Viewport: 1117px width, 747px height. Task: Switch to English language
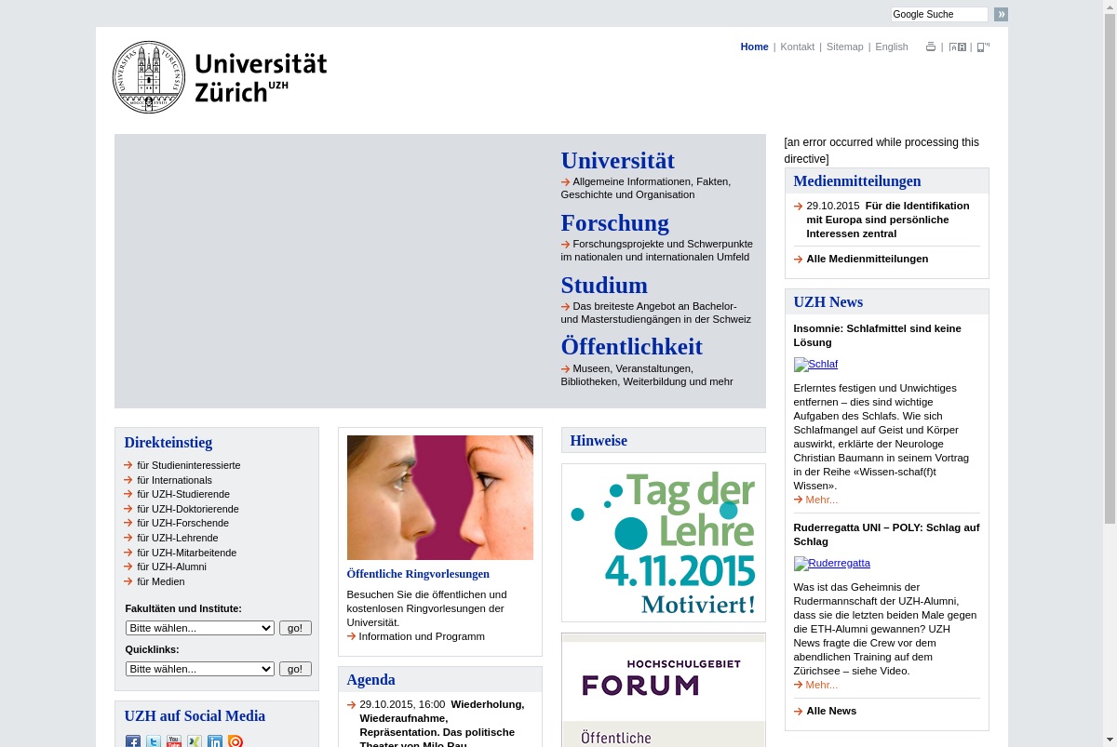point(892,47)
